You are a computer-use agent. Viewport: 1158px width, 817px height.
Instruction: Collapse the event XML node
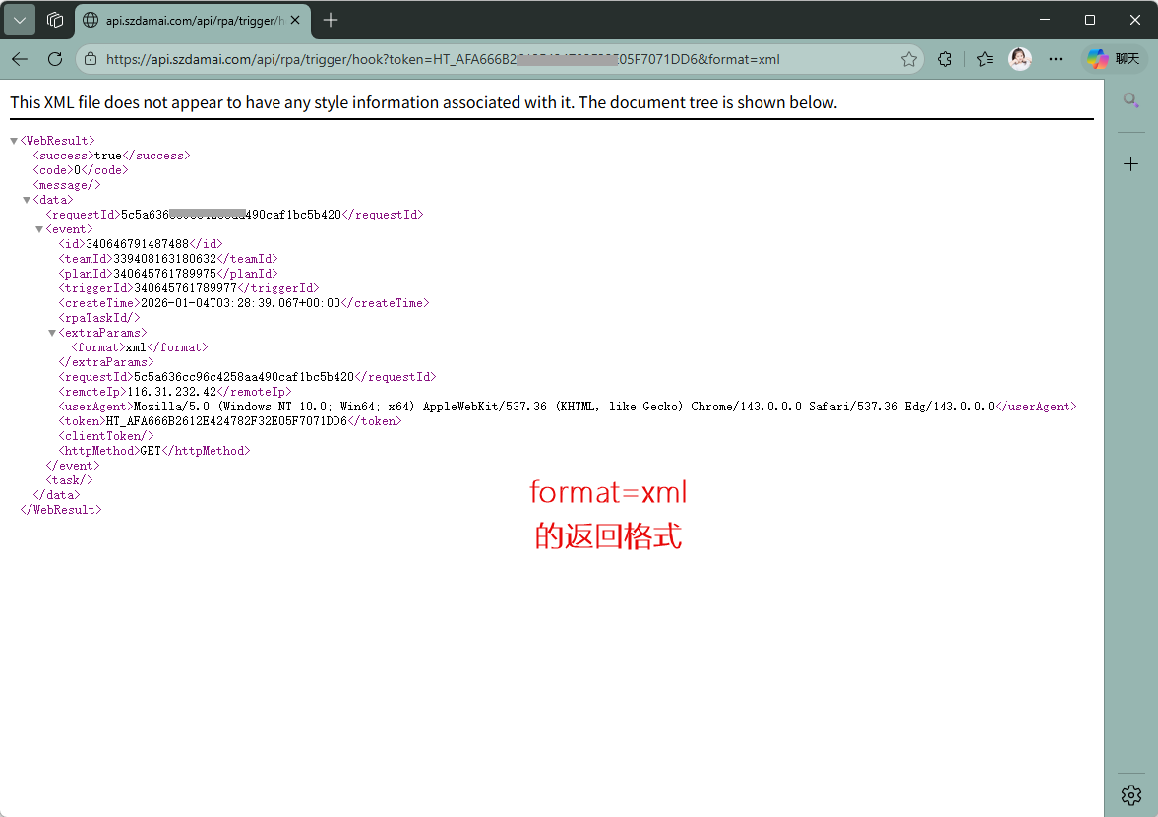(39, 229)
